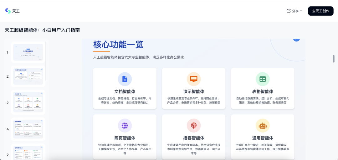Click the 通用智能体 card title

(x=263, y=138)
